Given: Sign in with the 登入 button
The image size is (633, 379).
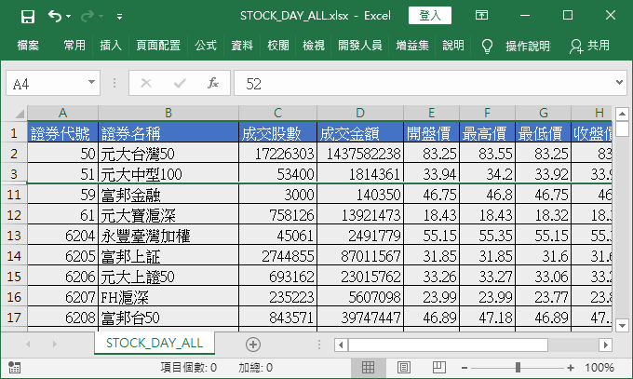Looking at the screenshot, I should pyautogui.click(x=430, y=16).
